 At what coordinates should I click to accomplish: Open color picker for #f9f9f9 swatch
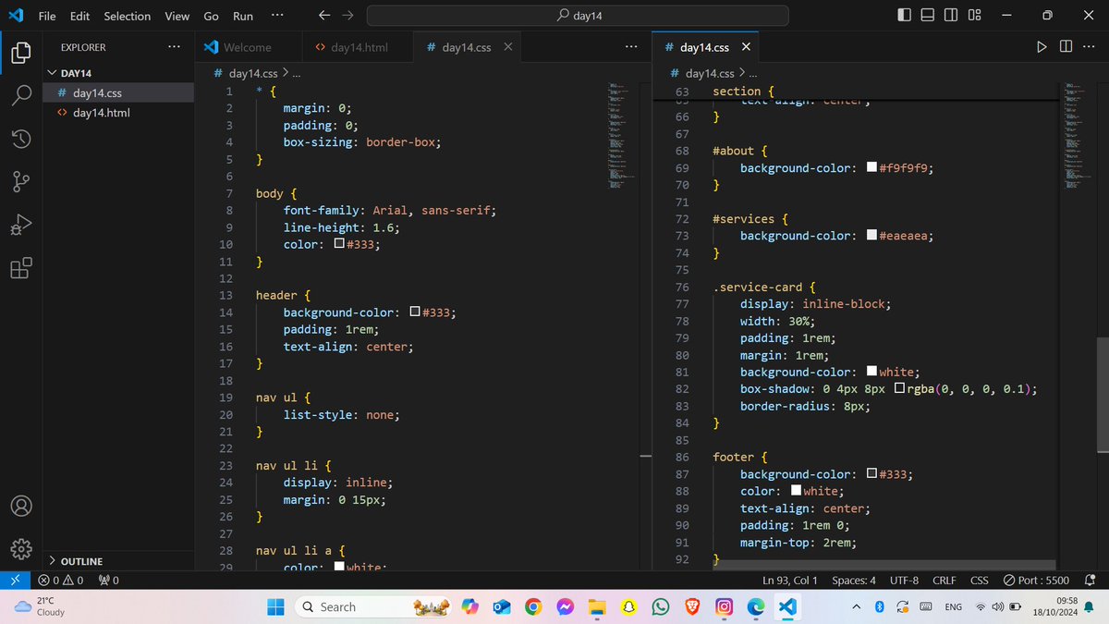[871, 168]
